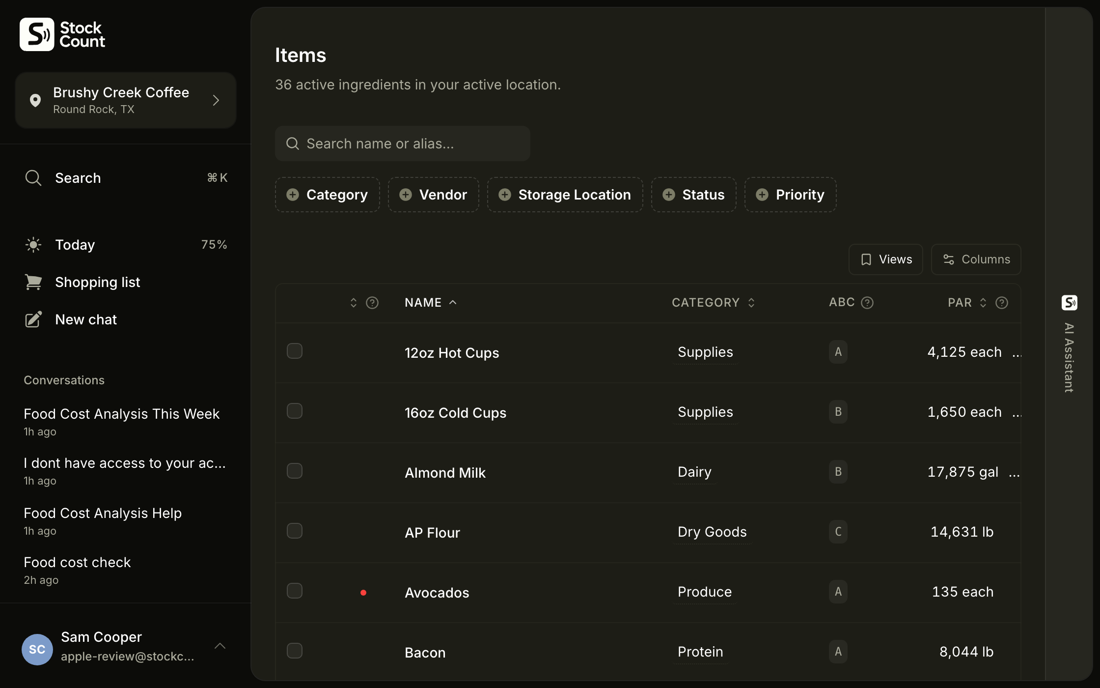Click the Produce category of Avocados
The image size is (1100, 688).
point(705,592)
